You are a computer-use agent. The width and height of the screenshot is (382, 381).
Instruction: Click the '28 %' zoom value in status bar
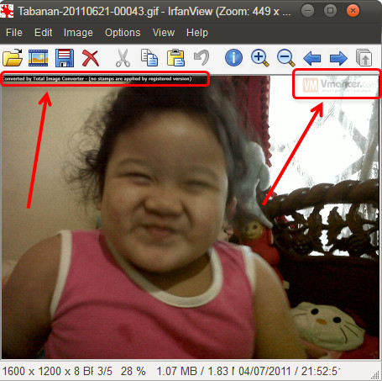(x=133, y=371)
